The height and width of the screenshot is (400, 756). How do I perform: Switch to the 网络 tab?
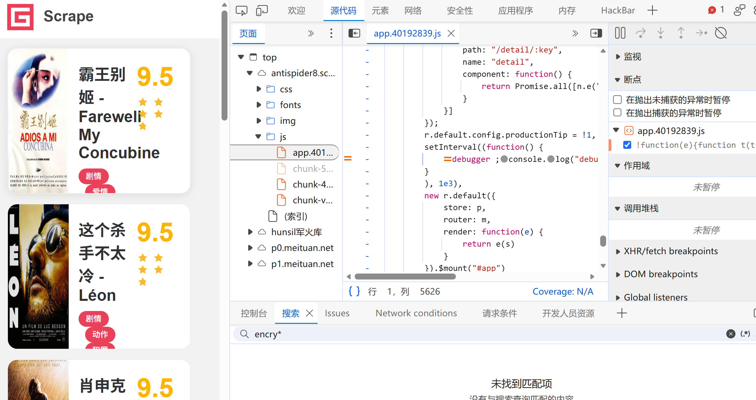pos(413,11)
